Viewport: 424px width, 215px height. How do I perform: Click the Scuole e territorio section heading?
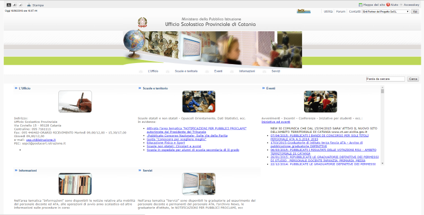pyautogui.click(x=155, y=88)
